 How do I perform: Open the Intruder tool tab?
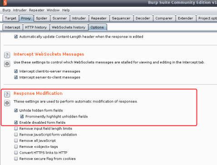(x=79, y=18)
